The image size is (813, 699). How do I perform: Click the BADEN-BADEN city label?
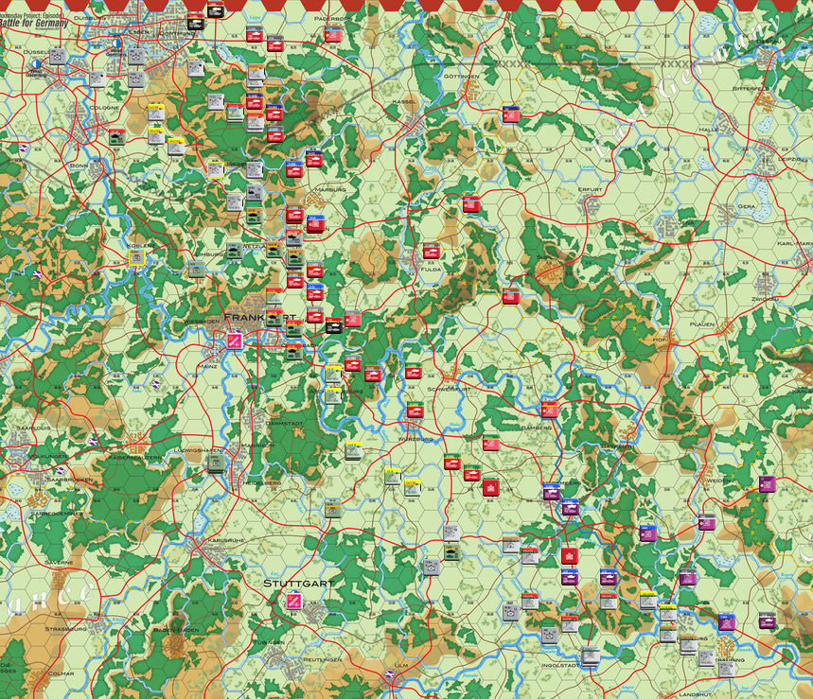(176, 630)
